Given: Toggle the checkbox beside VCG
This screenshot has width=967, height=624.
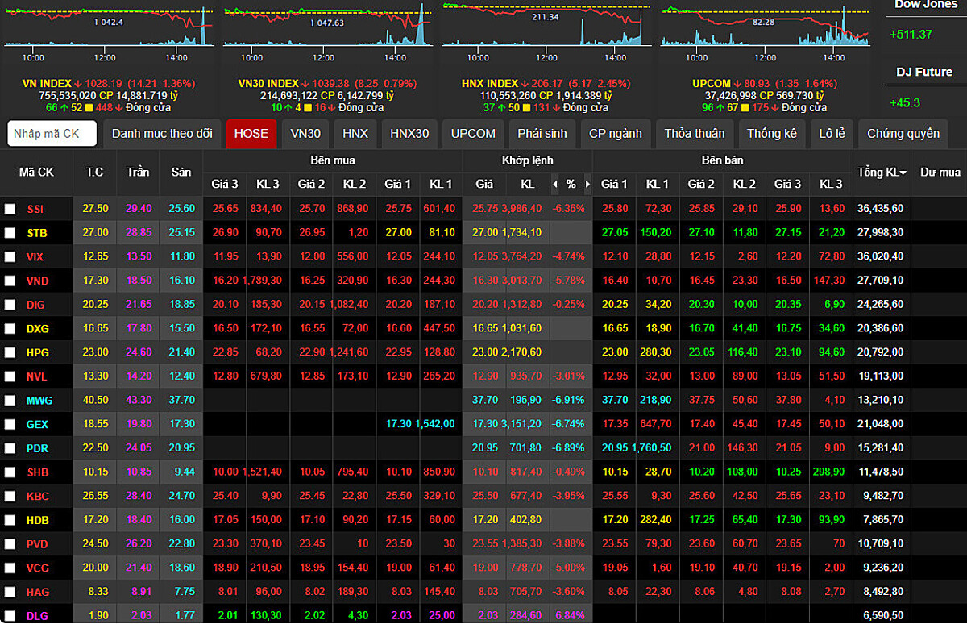Looking at the screenshot, I should pos(10,568).
